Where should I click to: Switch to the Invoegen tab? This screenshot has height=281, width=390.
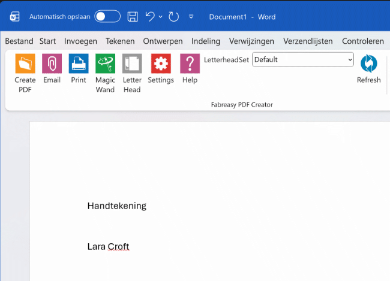click(80, 41)
